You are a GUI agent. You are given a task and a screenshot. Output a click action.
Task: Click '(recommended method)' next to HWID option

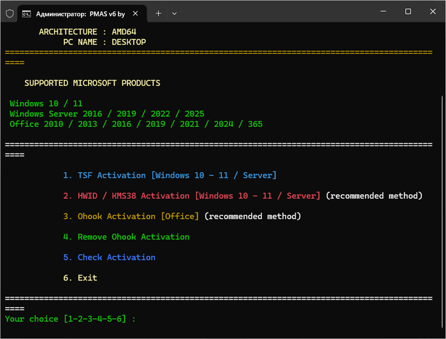click(x=374, y=196)
